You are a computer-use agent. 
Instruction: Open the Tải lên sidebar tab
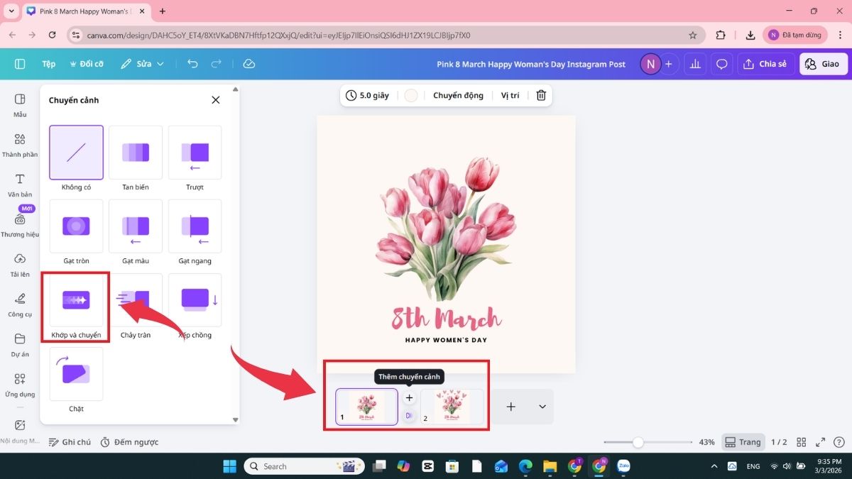pyautogui.click(x=20, y=265)
